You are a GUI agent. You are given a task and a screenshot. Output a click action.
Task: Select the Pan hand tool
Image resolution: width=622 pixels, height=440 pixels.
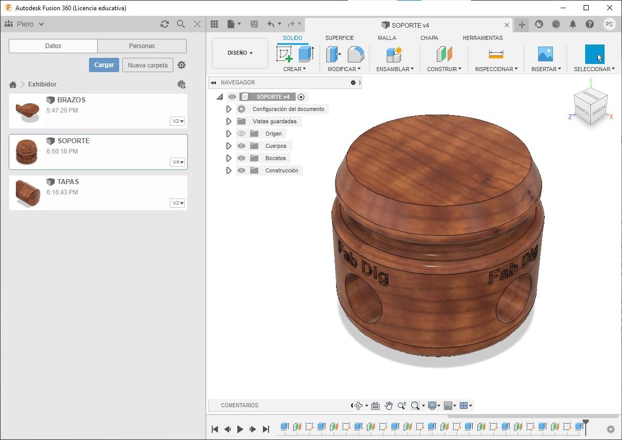(389, 405)
